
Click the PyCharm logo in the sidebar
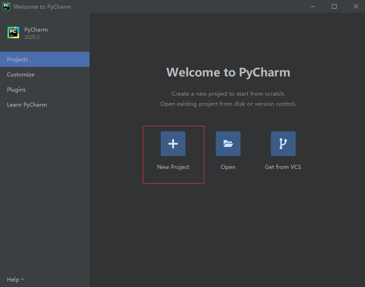[x=13, y=32]
